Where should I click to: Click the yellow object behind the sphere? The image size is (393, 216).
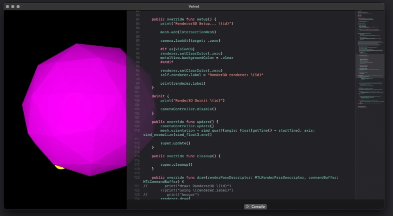[x=59, y=166]
